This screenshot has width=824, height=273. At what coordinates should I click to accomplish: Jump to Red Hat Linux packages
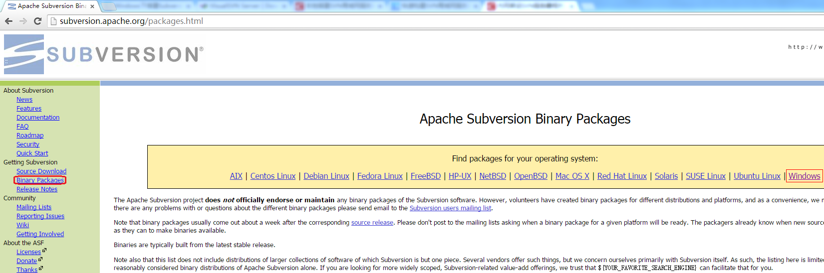[622, 176]
